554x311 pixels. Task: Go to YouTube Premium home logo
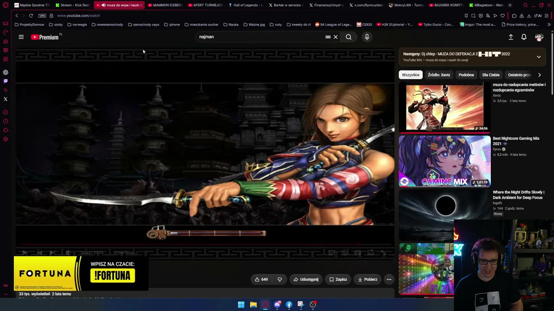pyautogui.click(x=45, y=37)
